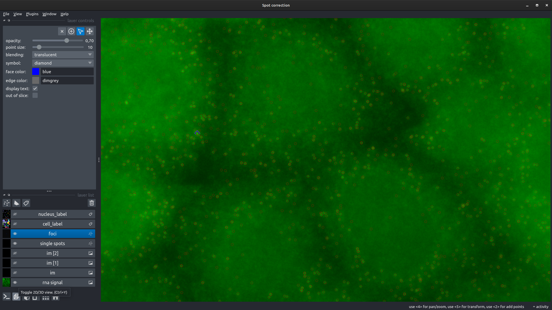Show the im [1] layer
Screen dimensions: 552x310
[x=15, y=263]
